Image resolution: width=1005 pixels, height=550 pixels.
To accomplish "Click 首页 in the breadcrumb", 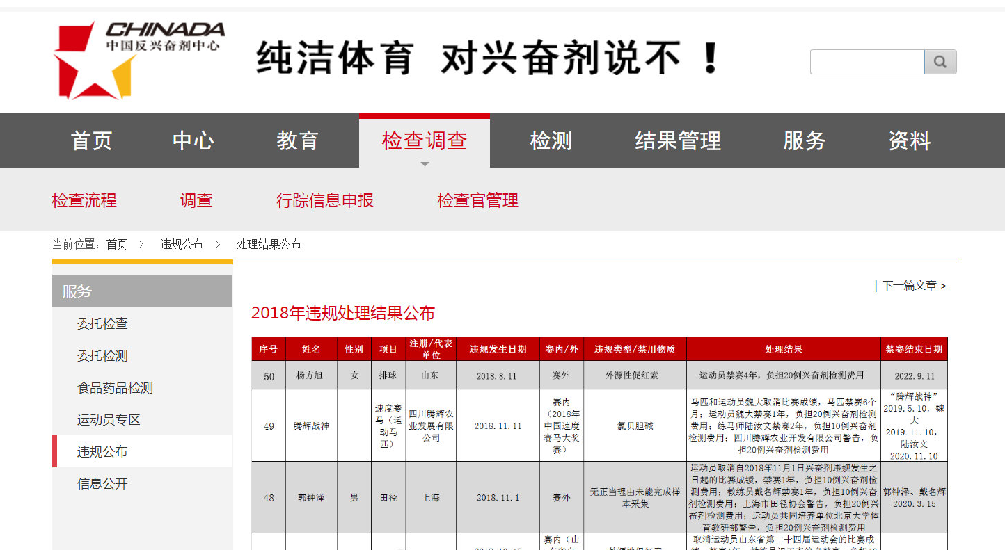I will coord(116,245).
